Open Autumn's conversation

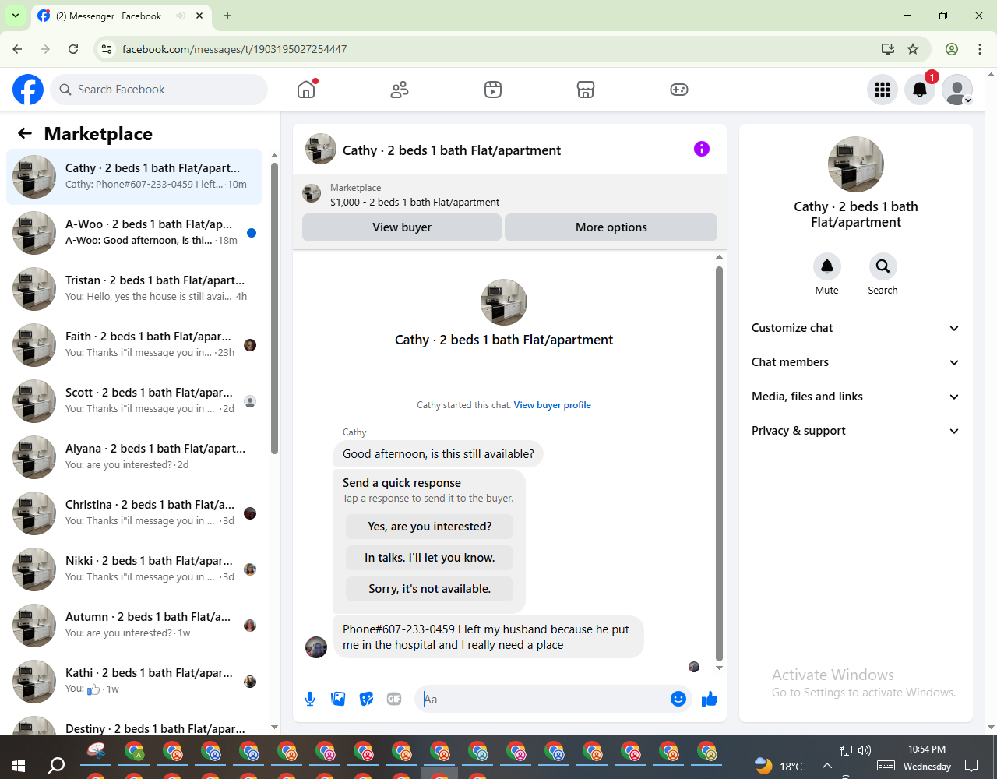tap(135, 626)
